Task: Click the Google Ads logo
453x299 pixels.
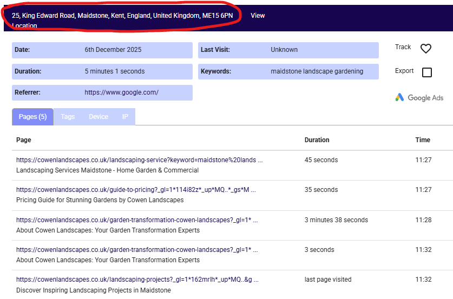Action: click(x=419, y=98)
